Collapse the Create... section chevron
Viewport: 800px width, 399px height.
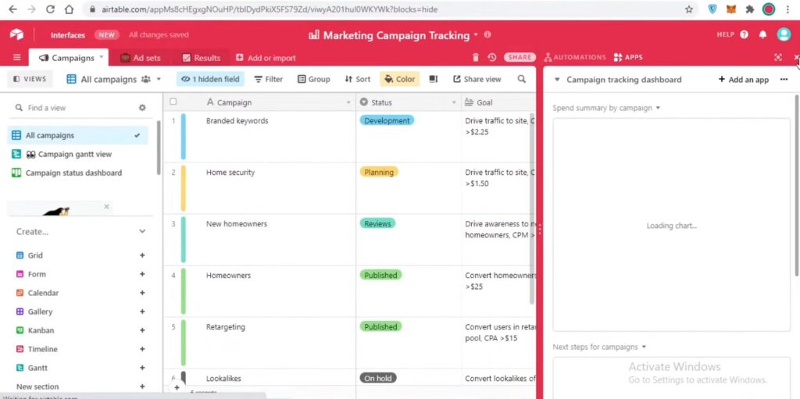(x=142, y=232)
